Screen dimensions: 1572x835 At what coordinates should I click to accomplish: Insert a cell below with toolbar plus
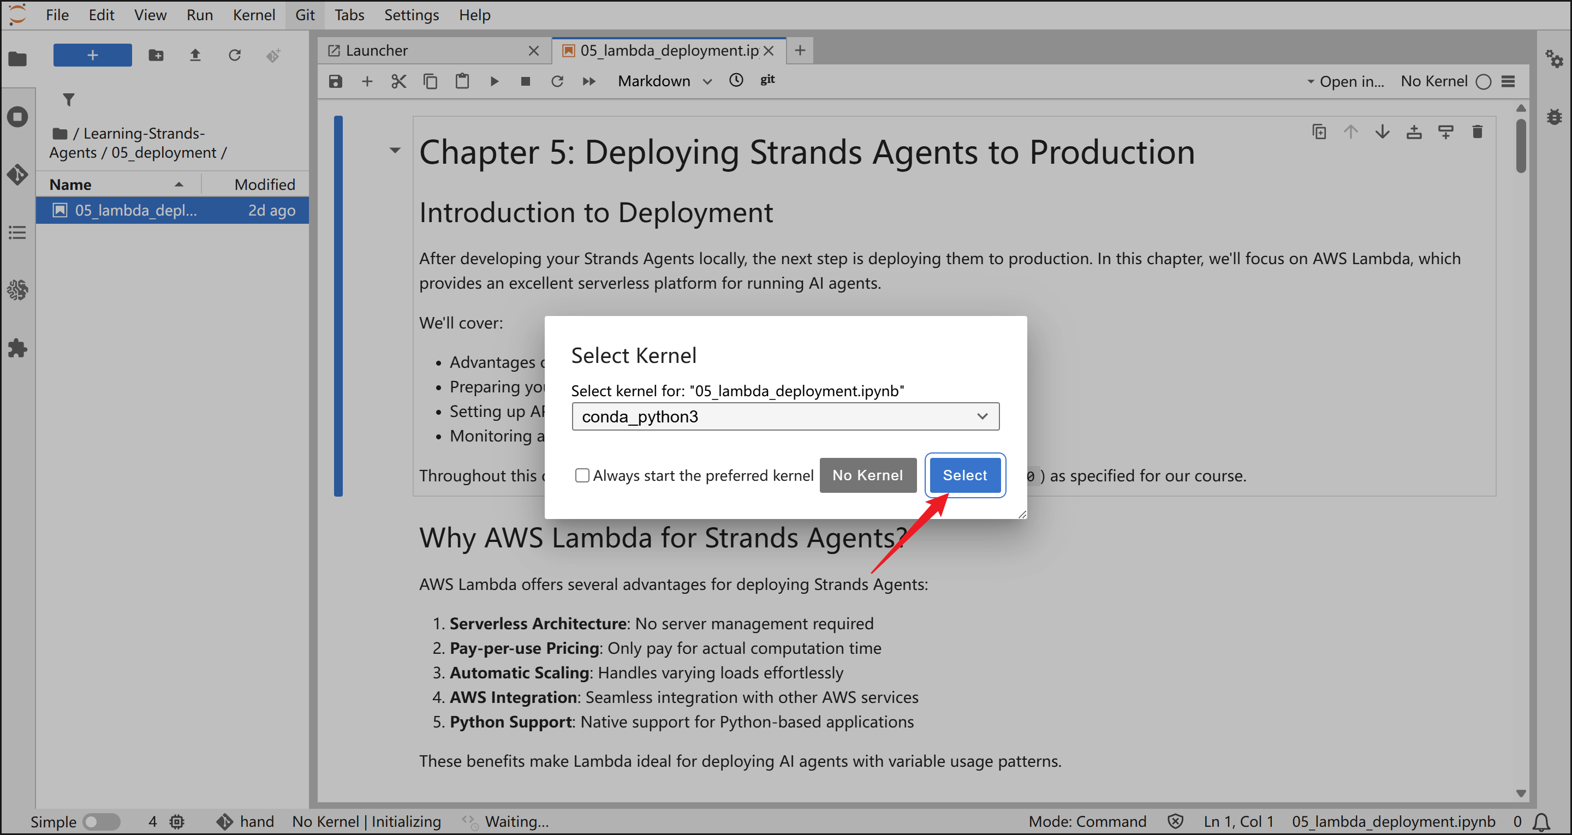[x=367, y=81]
